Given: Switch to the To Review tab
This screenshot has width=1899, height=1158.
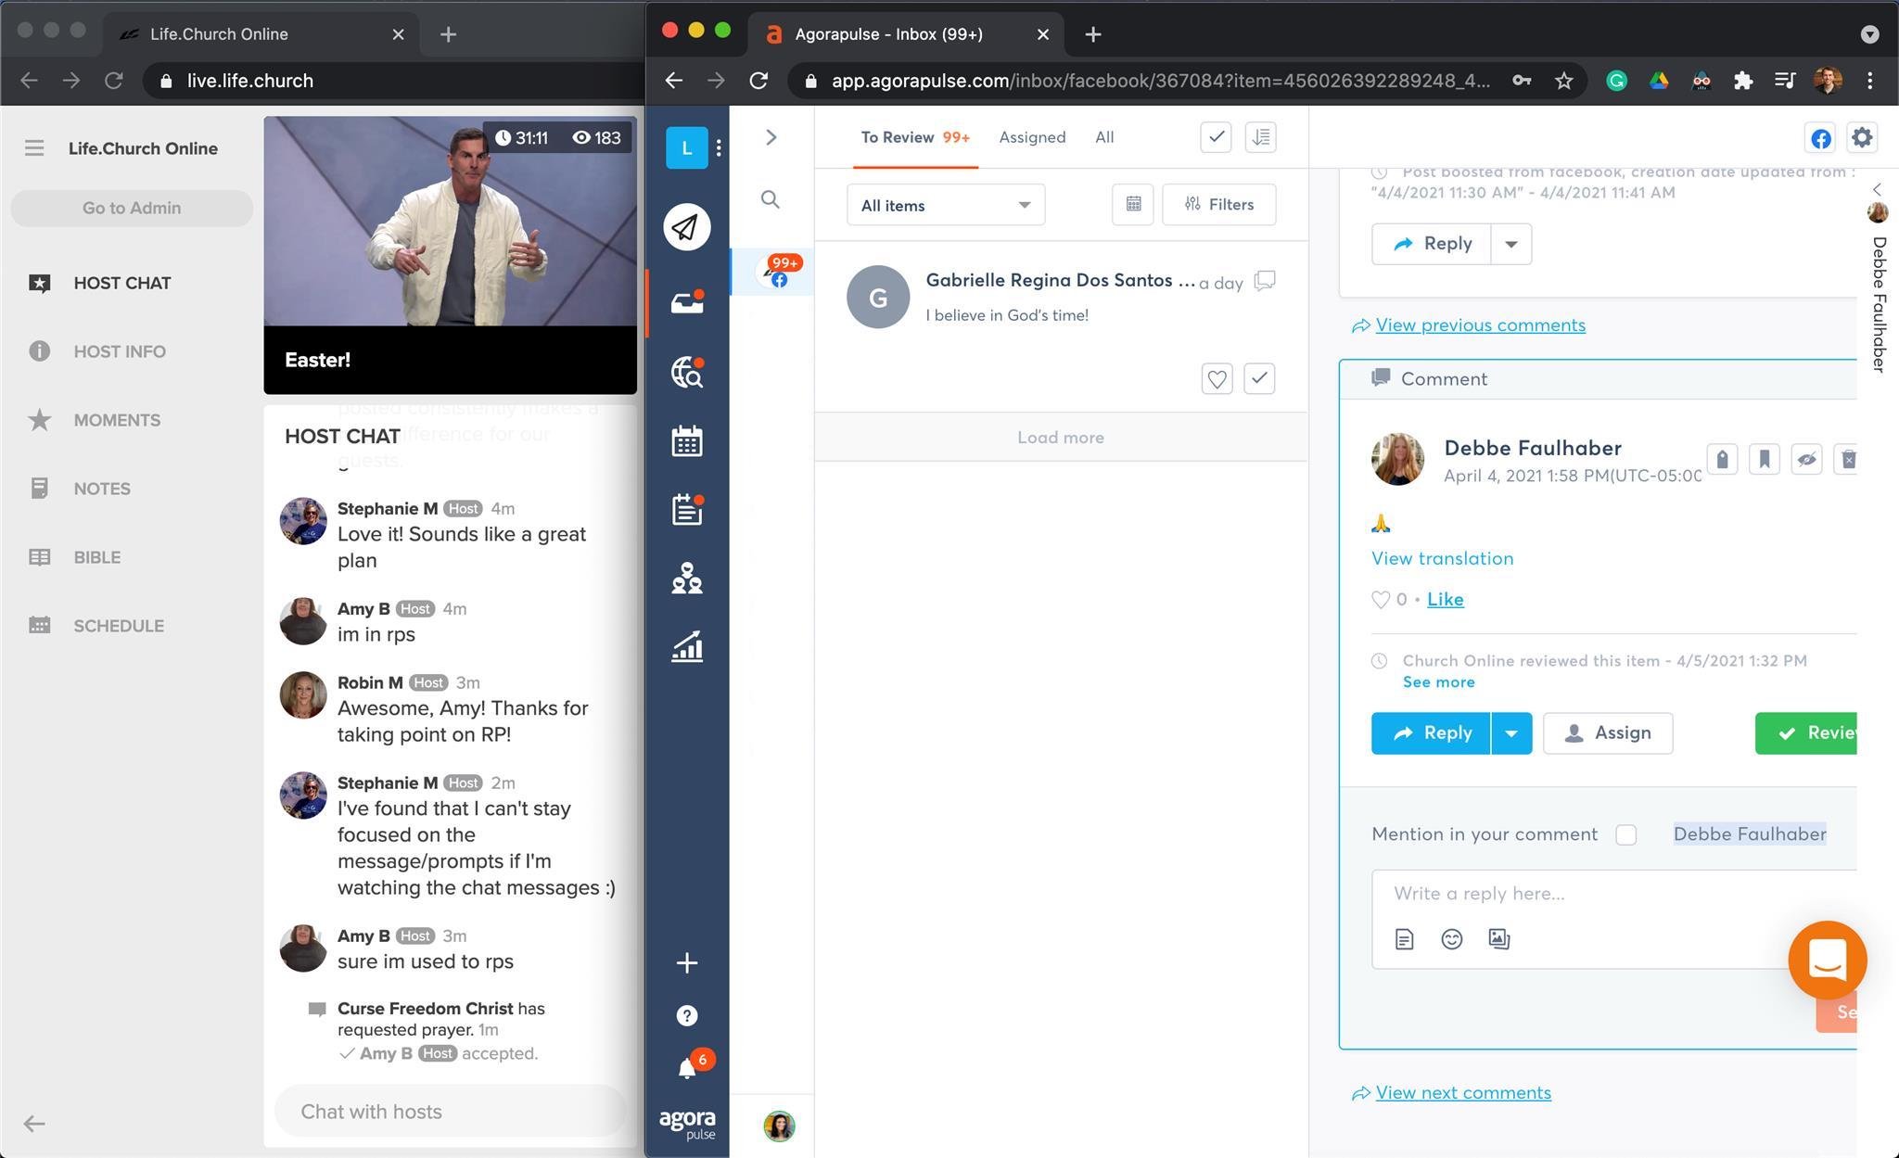Looking at the screenshot, I should tap(914, 137).
